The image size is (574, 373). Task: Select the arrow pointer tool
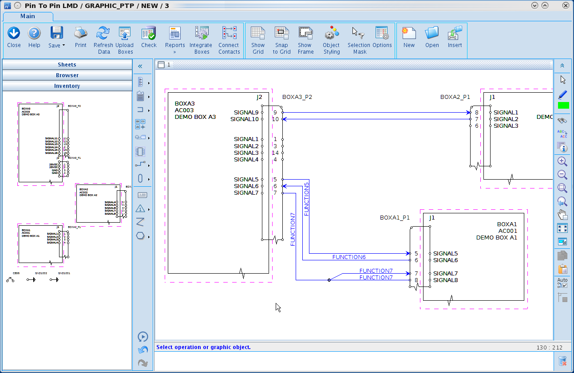point(562,80)
